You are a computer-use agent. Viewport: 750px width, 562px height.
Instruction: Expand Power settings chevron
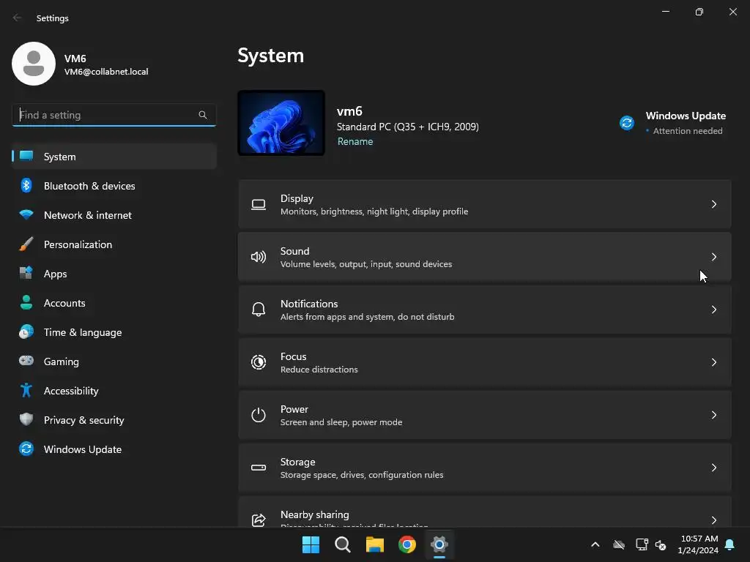pyautogui.click(x=713, y=415)
